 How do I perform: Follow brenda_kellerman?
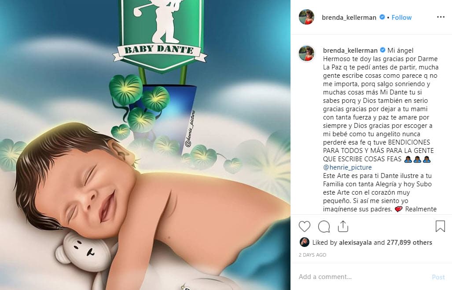point(401,18)
